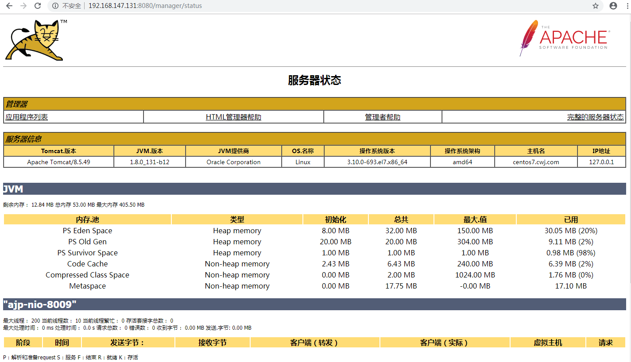Click the 内存.池 column header
The width and height of the screenshot is (631, 362).
pos(87,220)
